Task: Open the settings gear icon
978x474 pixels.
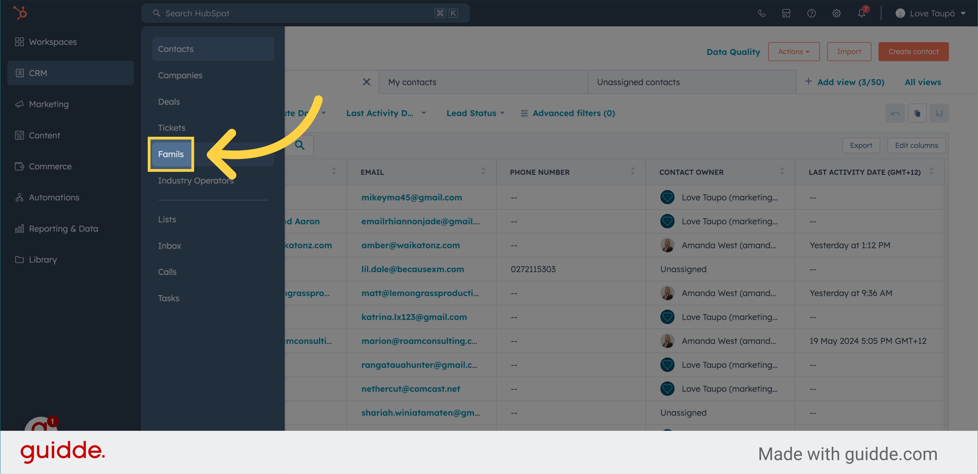Action: coord(836,13)
